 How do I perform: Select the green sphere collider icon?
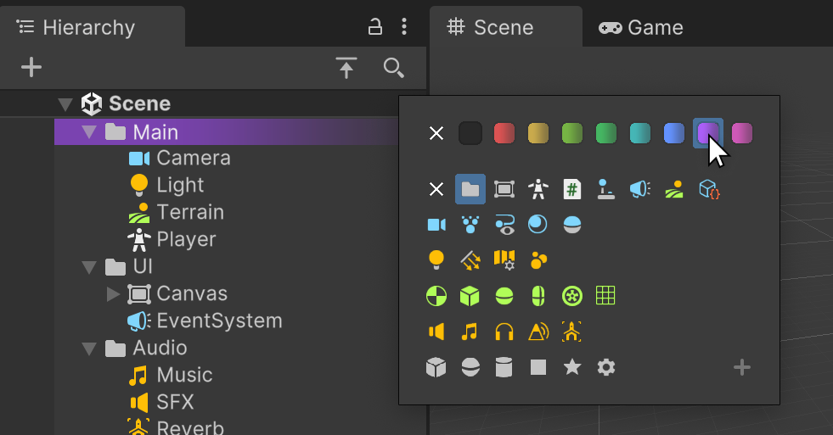tap(504, 296)
